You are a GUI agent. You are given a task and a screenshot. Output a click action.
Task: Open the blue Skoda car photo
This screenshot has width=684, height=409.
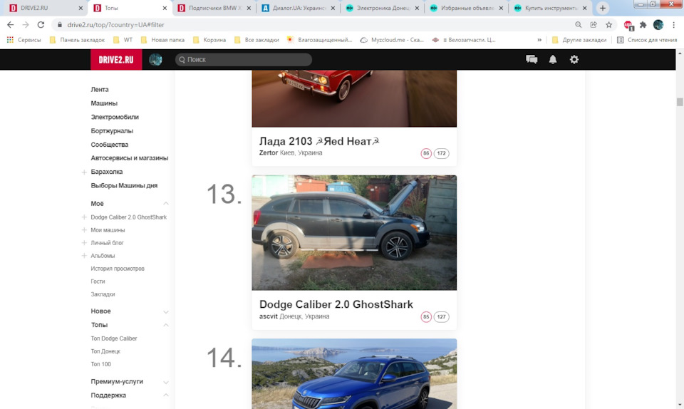click(x=354, y=373)
